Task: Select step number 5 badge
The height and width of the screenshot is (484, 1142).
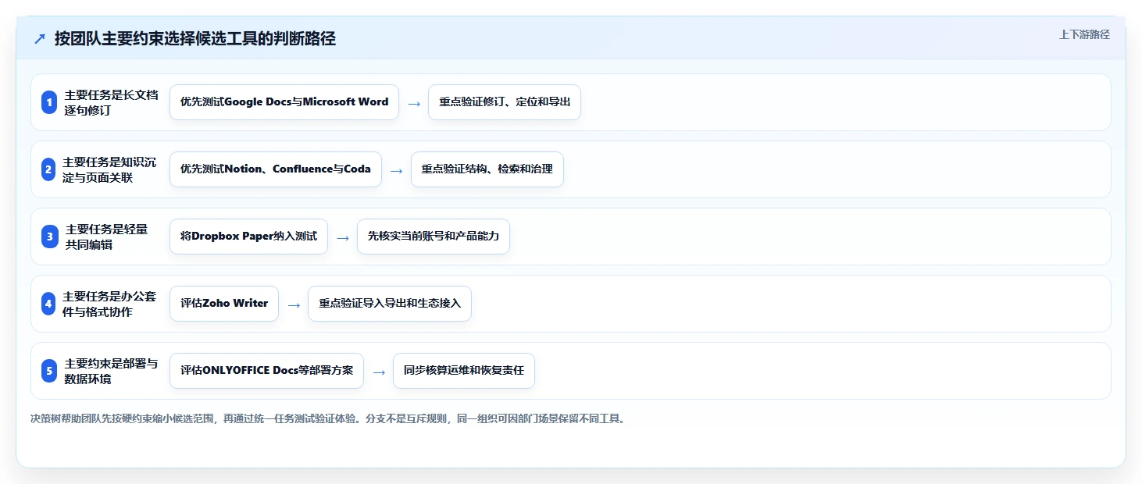Action: (49, 371)
